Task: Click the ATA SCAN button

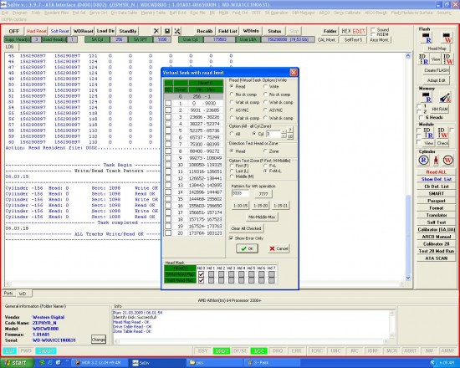Action: pos(436,258)
